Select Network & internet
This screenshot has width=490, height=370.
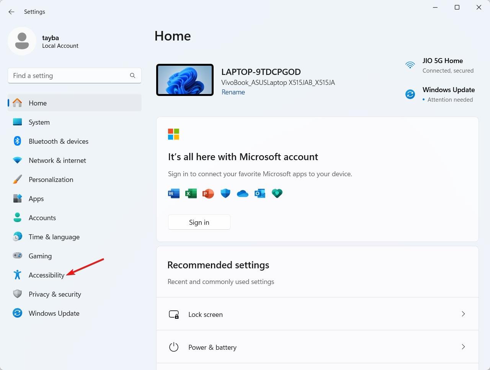(x=75, y=160)
